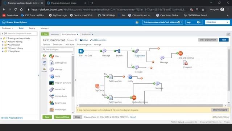The height and width of the screenshot is (131, 232).
Task: Collapse the component explorer panel
Action: point(39,75)
